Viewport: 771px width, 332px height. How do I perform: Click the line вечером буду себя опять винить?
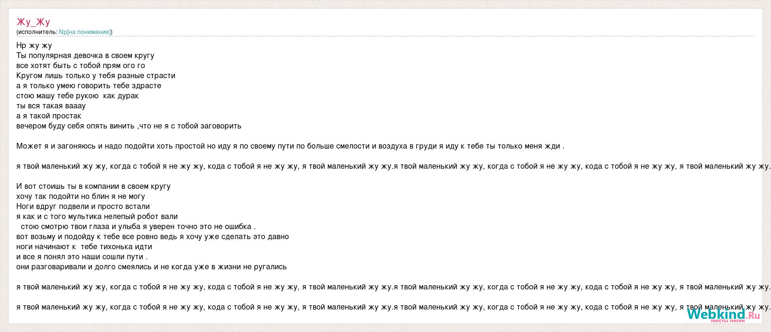click(x=129, y=126)
